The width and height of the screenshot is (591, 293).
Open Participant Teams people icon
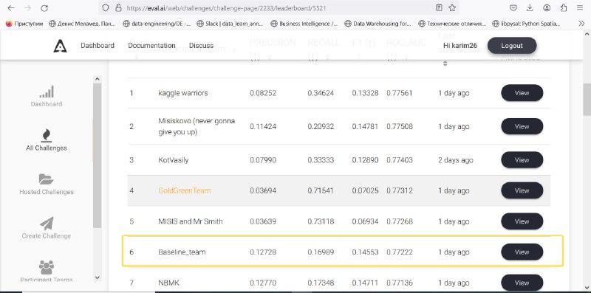pyautogui.click(x=47, y=267)
